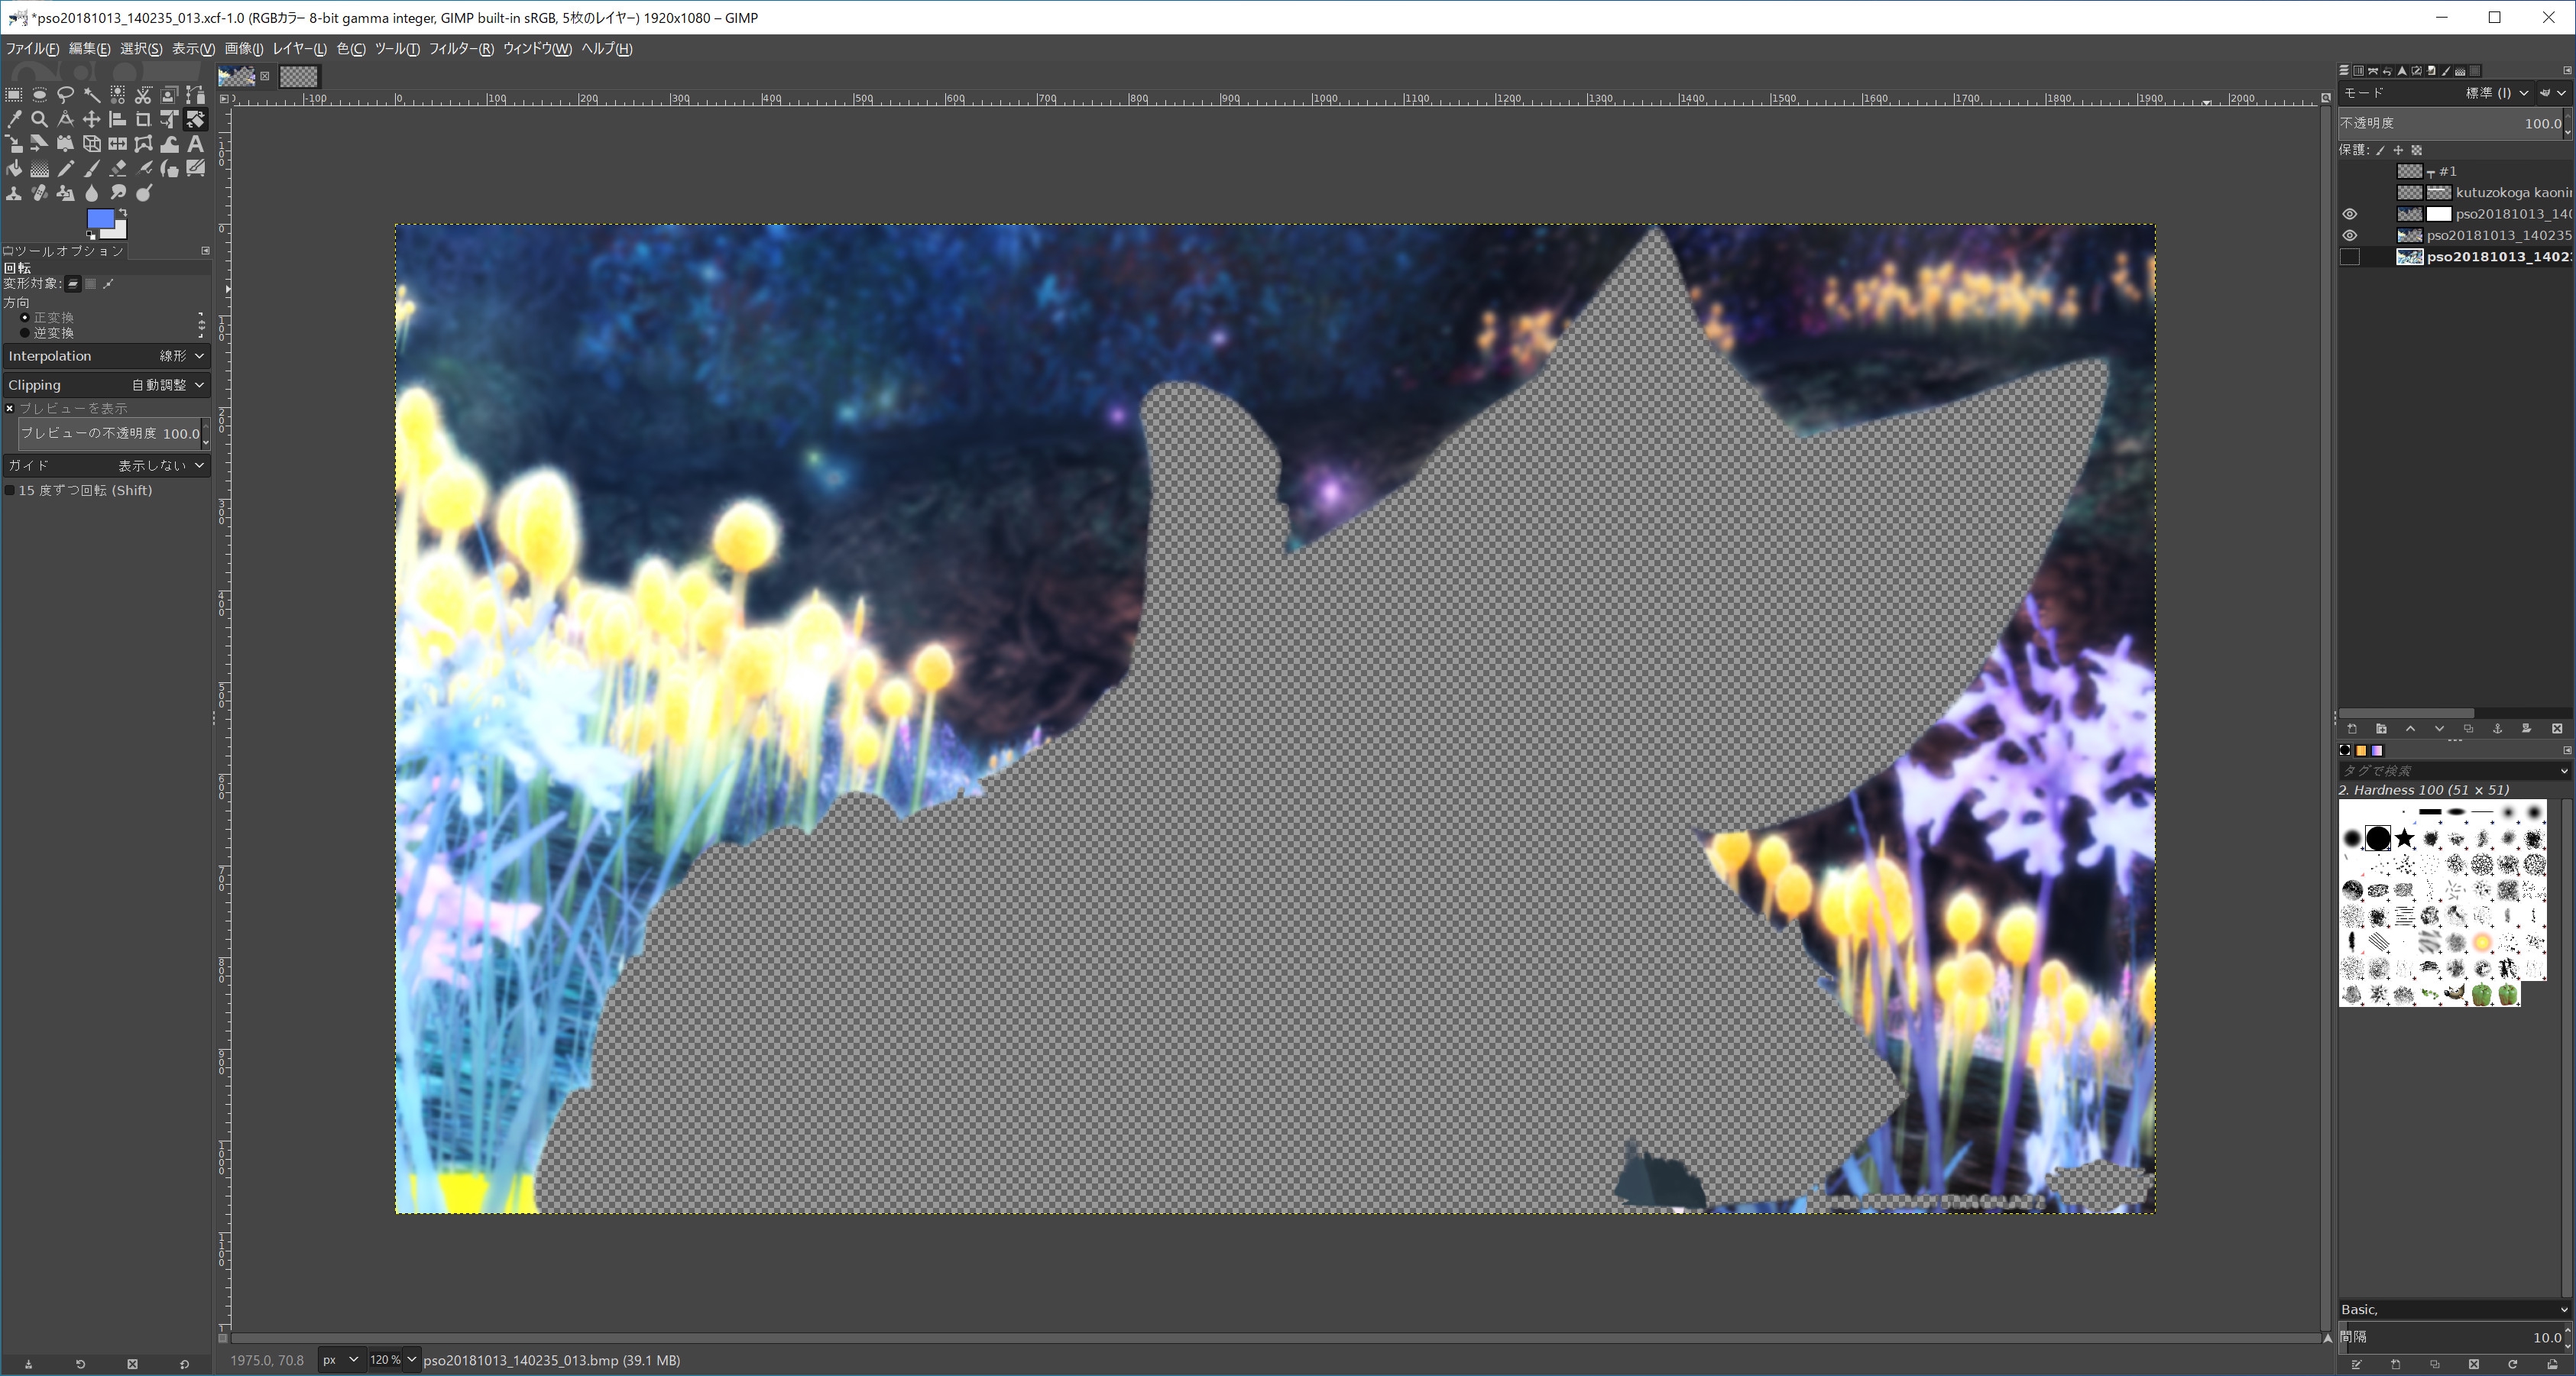Select the forward transform radio button
Screen dimensions: 2576x1376
[25, 317]
